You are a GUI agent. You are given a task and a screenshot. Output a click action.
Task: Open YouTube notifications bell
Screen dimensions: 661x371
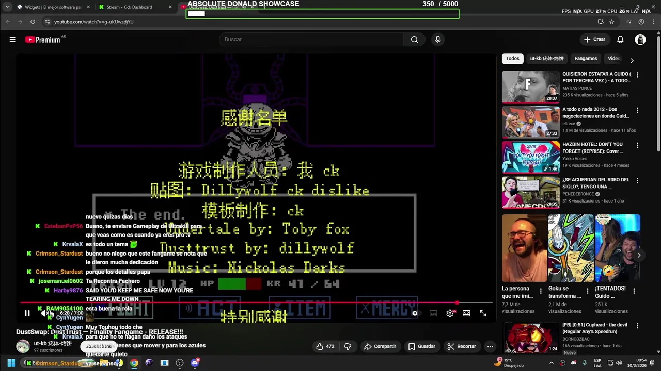[620, 40]
